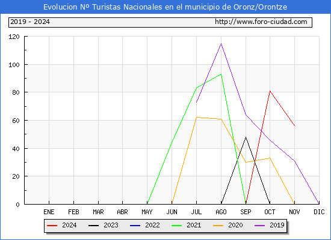The image size is (331, 240).
Task: Click the SEP month axis label
Action: (246, 212)
